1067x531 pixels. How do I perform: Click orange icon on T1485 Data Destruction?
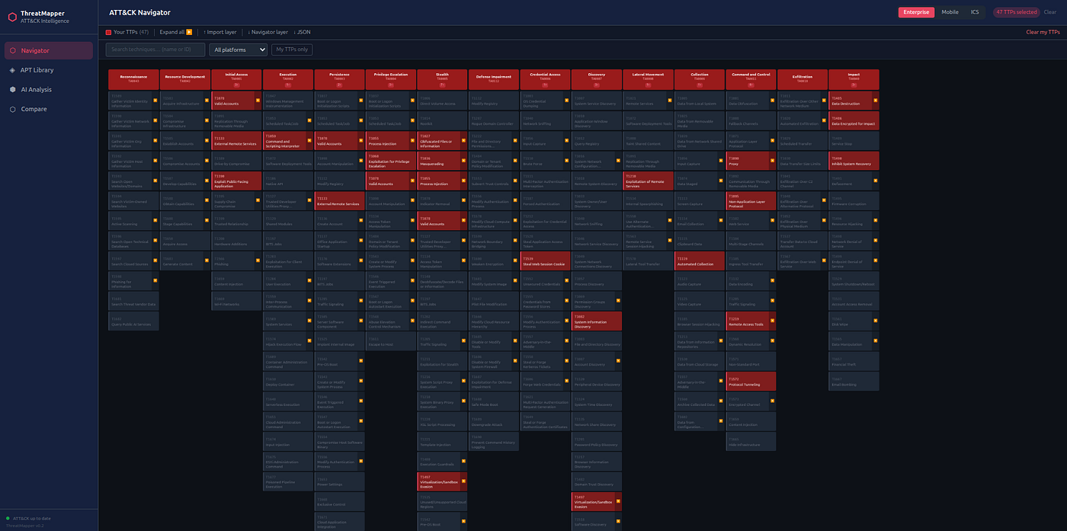876,100
